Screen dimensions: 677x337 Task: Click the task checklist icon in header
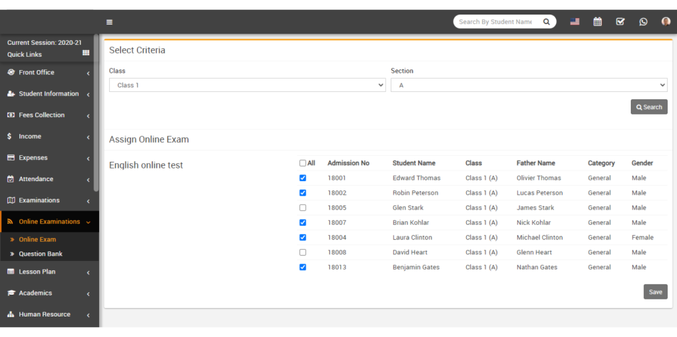tap(620, 22)
